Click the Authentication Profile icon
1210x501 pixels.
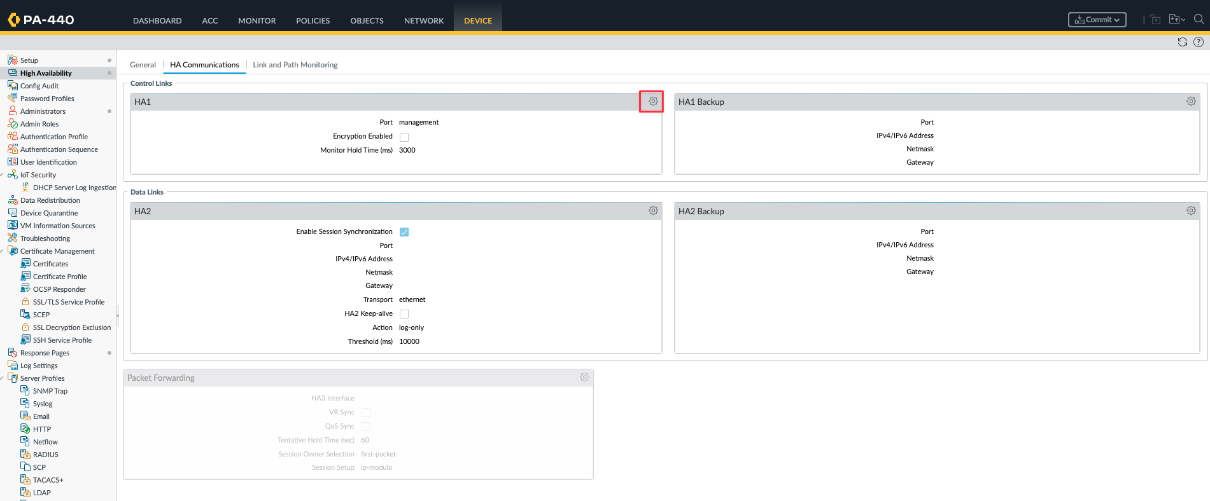click(12, 136)
